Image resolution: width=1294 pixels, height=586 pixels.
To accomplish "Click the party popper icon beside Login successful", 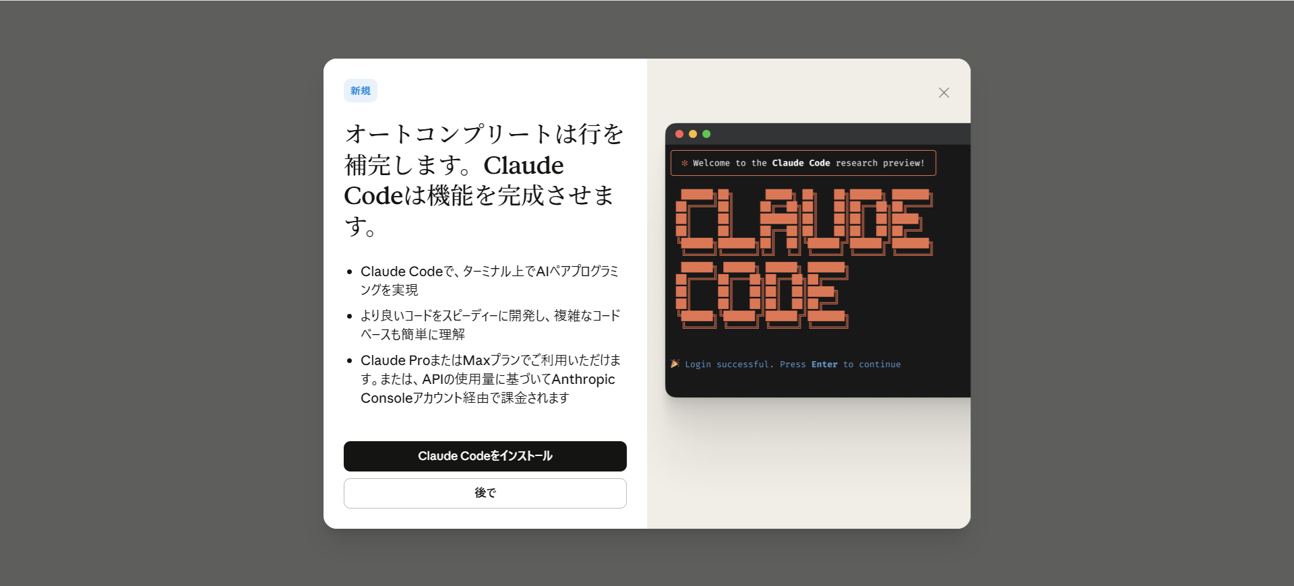I will [675, 364].
